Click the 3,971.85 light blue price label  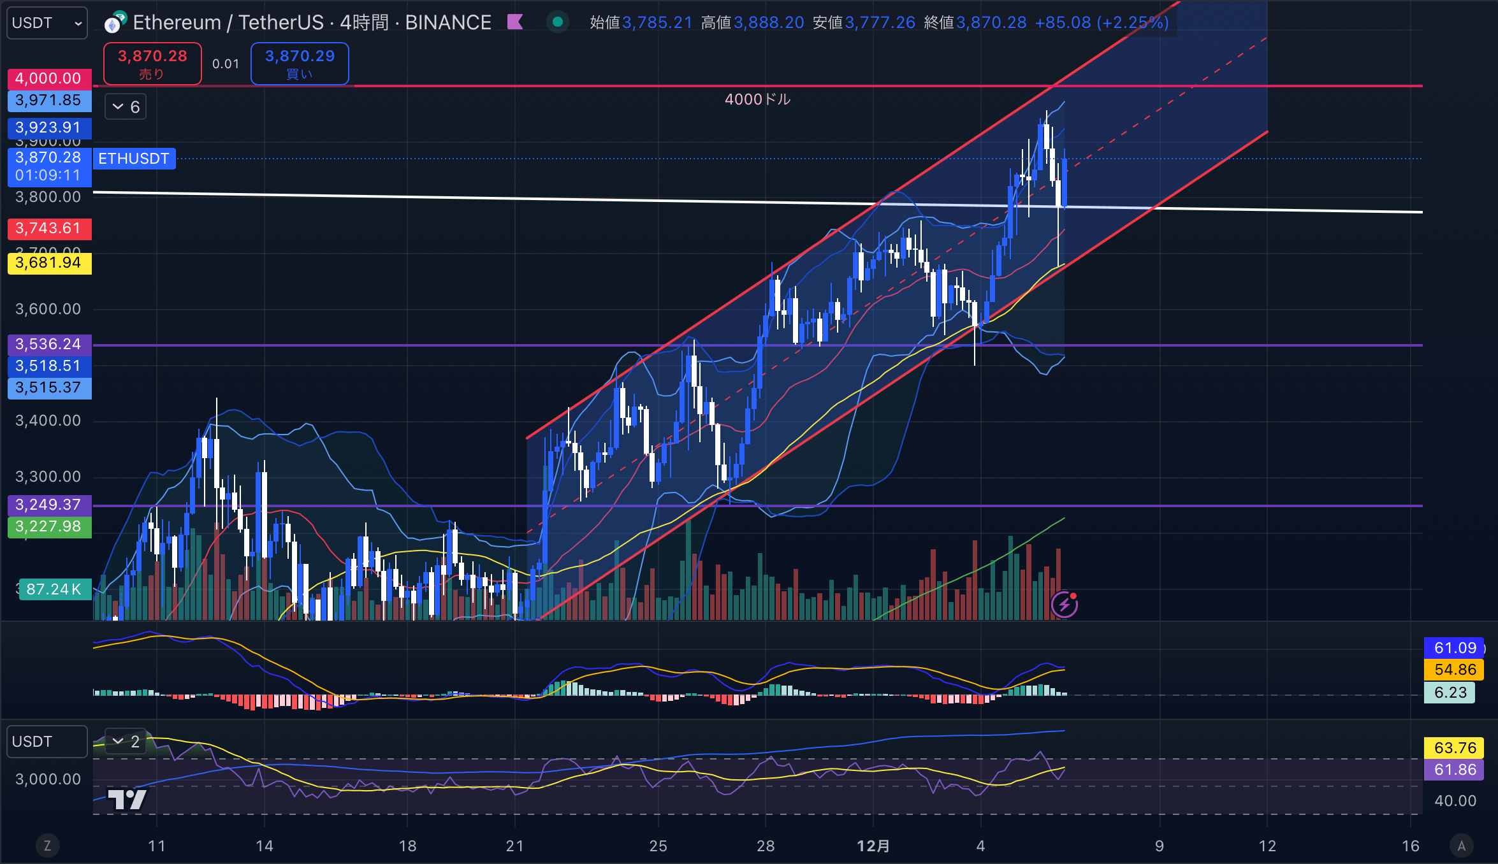49,101
